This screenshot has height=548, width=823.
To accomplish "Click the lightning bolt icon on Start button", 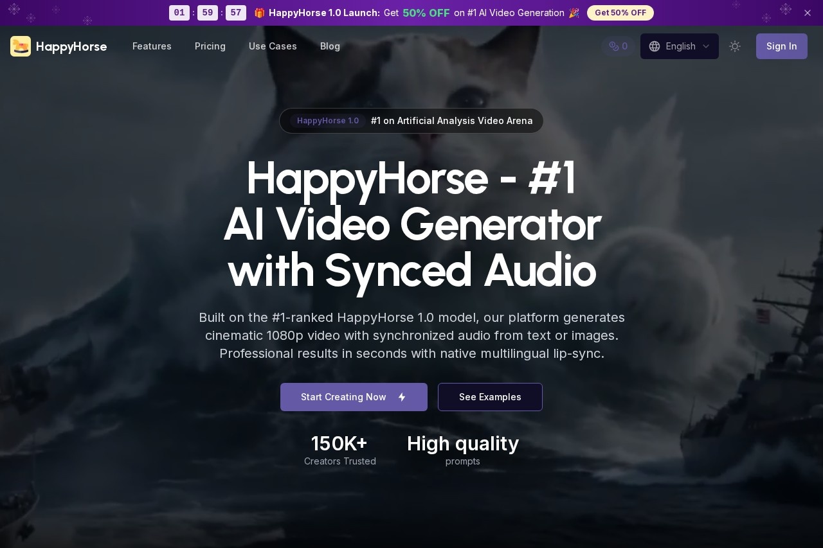I will 402,397.
